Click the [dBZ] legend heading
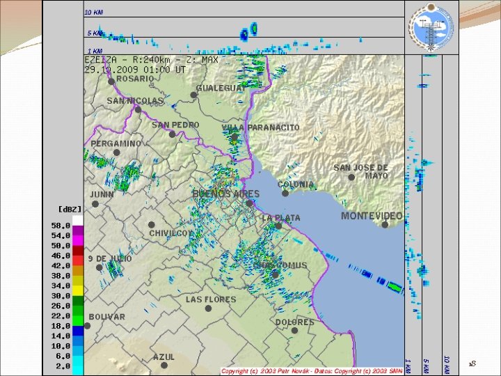 click(70, 210)
